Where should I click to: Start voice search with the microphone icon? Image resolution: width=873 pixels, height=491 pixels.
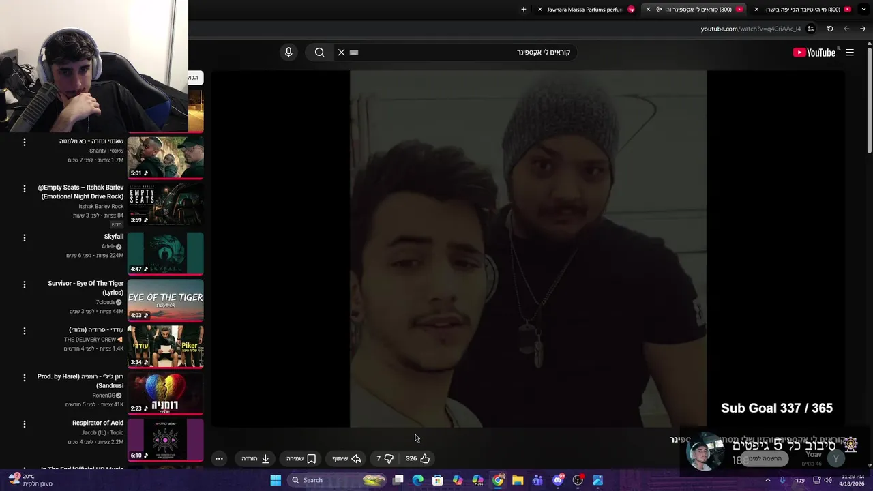click(288, 53)
